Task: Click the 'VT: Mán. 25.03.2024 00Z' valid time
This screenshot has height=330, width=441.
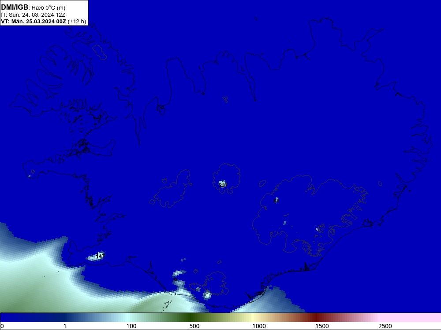Action: [34, 22]
